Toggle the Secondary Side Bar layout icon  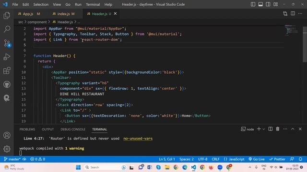[x=268, y=4]
